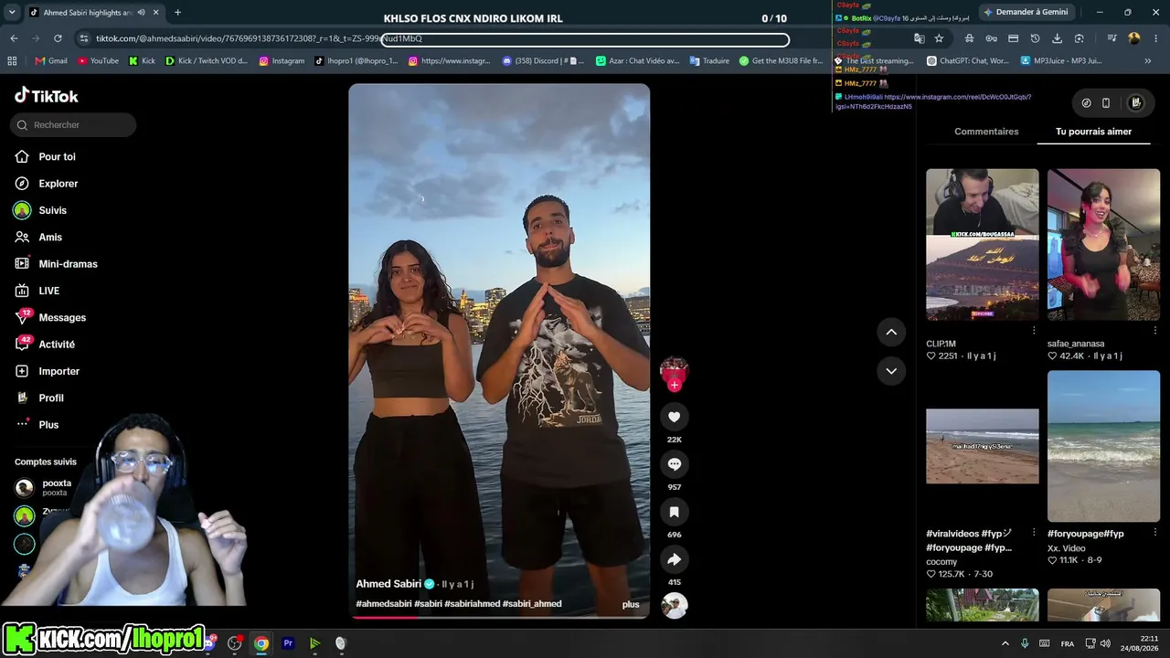This screenshot has width=1170, height=658.
Task: Open ChatGPT bookmark
Action: (968, 61)
